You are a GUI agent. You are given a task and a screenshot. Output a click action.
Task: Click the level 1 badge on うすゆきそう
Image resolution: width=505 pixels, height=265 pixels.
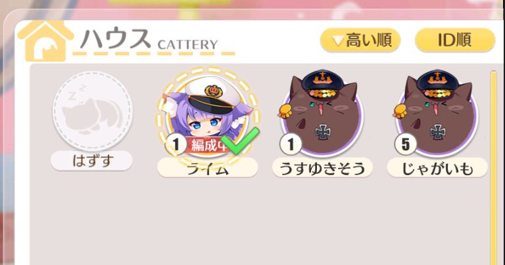[291, 144]
